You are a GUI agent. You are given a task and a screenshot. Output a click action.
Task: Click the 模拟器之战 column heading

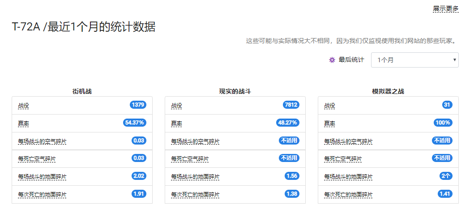tap(388, 92)
